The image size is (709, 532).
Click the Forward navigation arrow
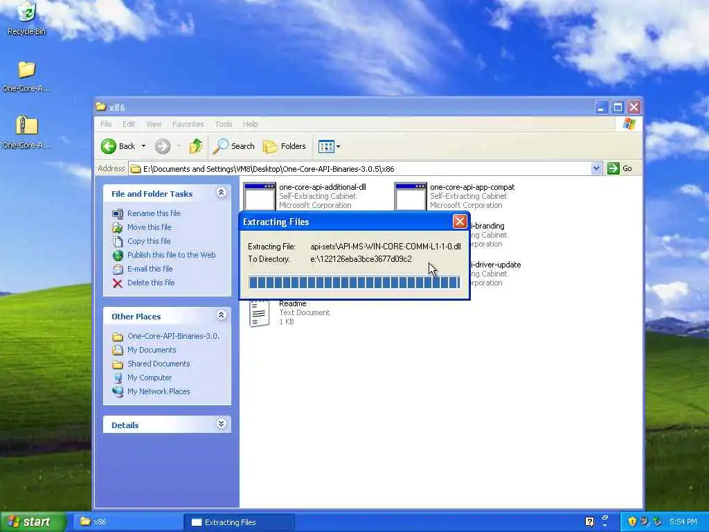tap(162, 146)
